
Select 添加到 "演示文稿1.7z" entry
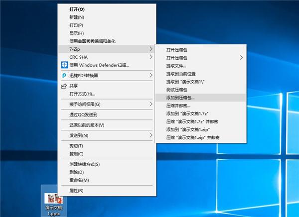click(x=200, y=113)
